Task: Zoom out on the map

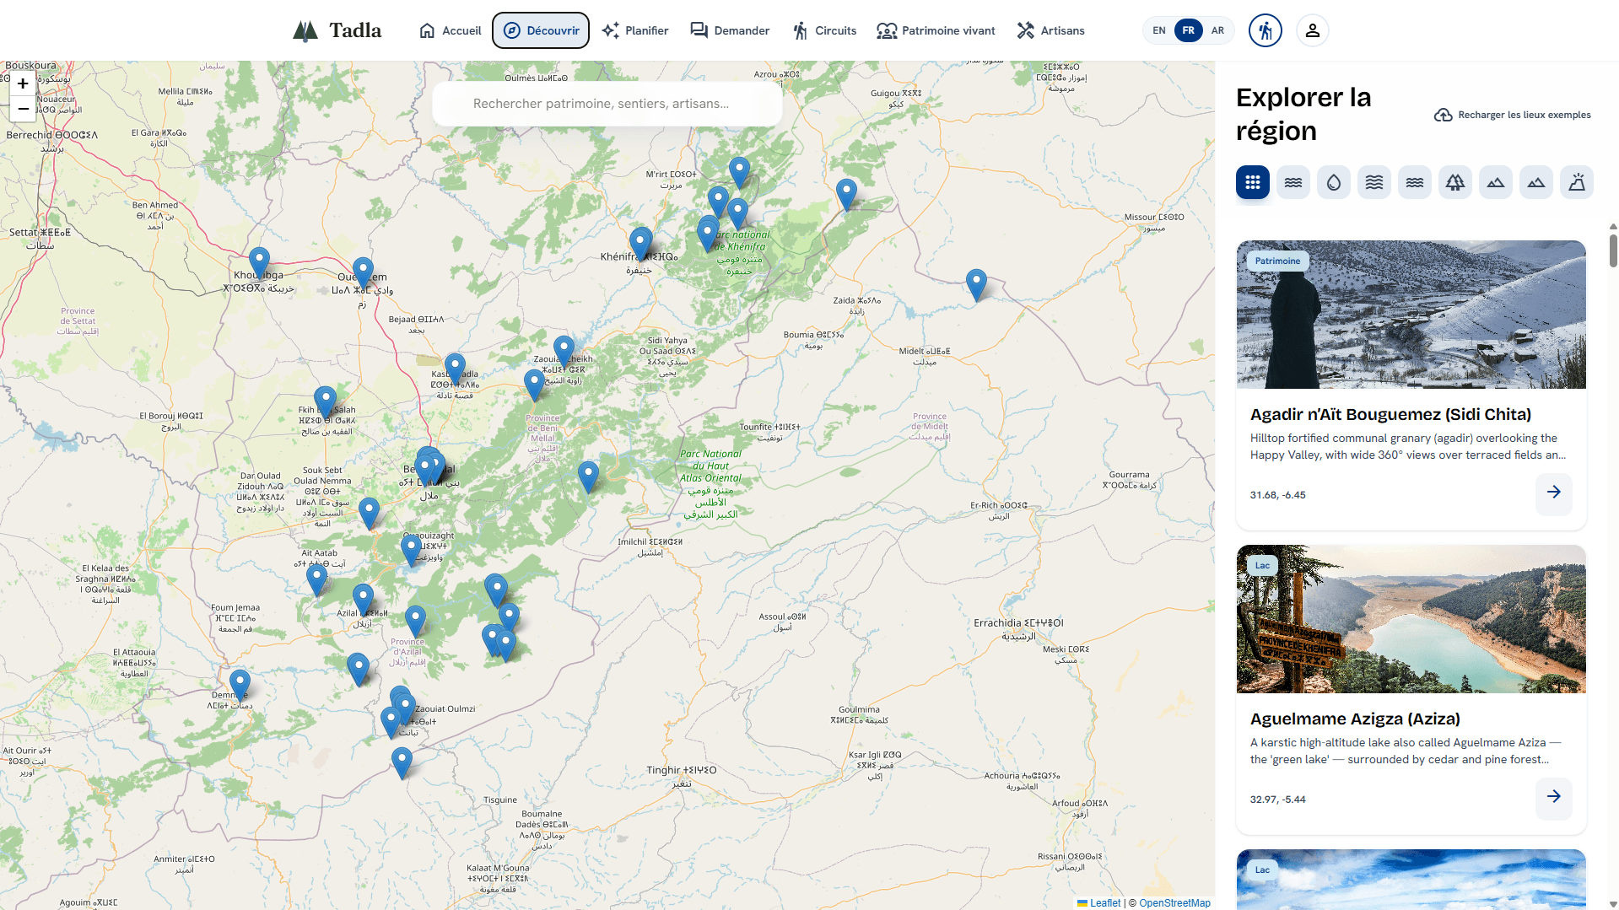Action: tap(23, 109)
